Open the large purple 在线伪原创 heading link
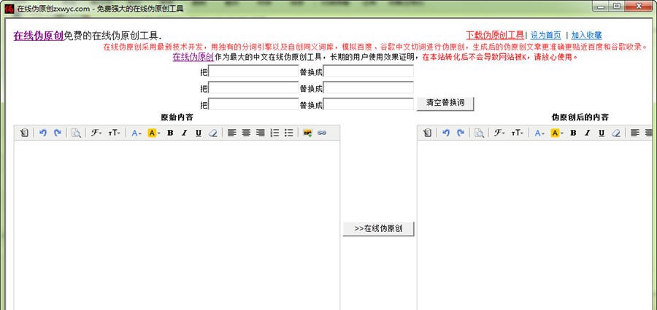This screenshot has width=657, height=310. pos(39,36)
